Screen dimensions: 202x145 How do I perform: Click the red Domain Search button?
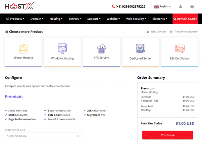coord(185,19)
